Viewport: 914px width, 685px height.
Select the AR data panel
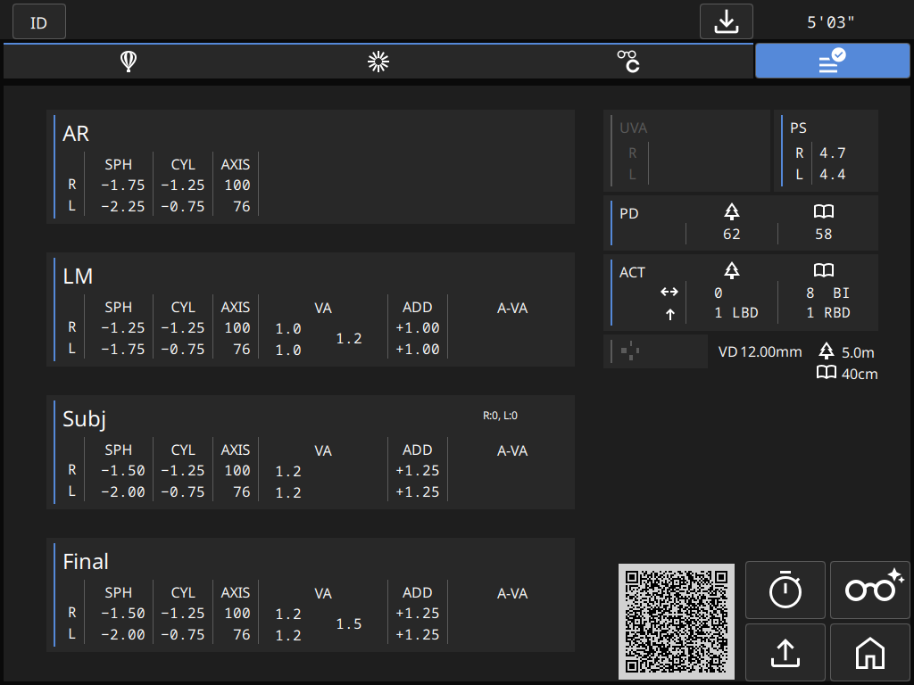click(x=310, y=167)
